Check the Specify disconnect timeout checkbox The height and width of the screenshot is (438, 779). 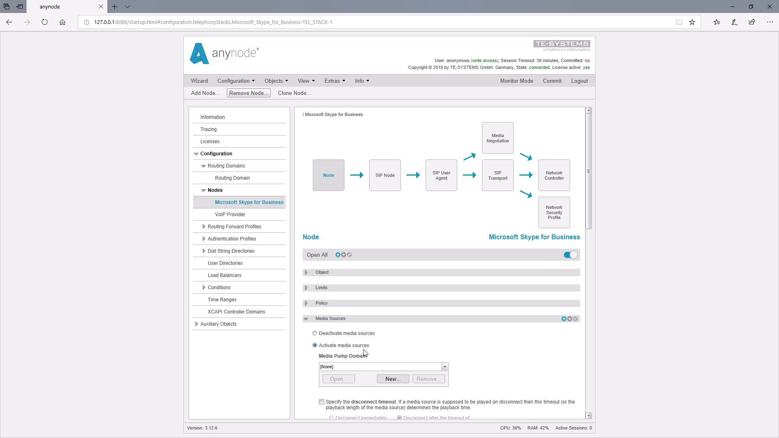click(321, 402)
